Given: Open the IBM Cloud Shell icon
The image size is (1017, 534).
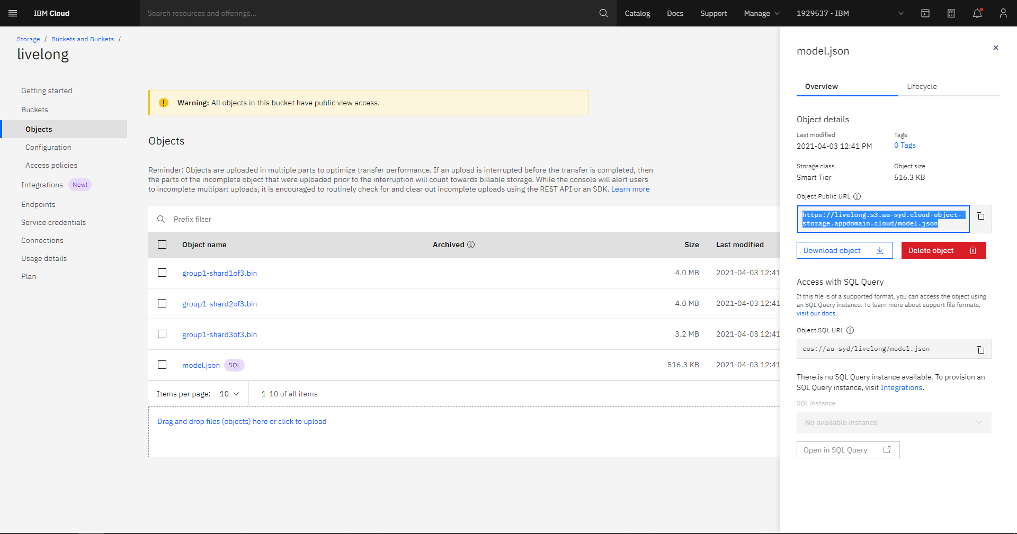Looking at the screenshot, I should [925, 13].
